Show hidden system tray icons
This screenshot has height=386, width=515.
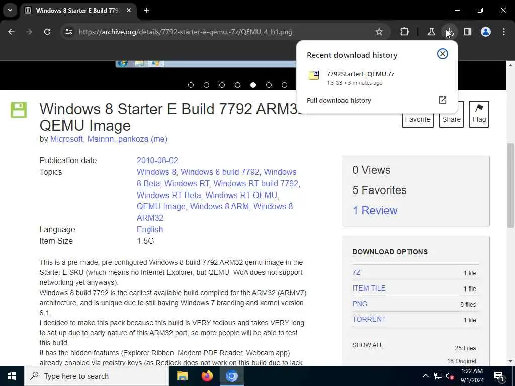click(x=425, y=376)
